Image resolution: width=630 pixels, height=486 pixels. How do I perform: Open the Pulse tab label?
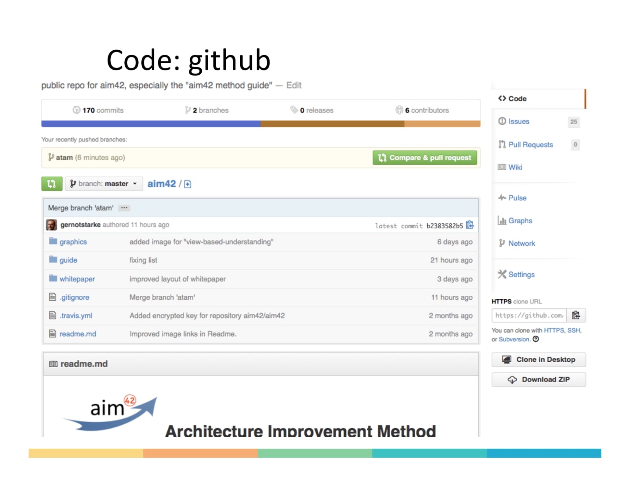(x=517, y=198)
